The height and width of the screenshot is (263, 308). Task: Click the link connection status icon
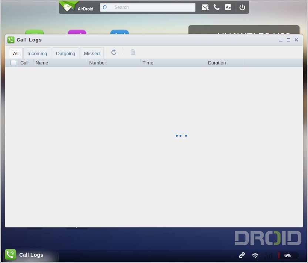pos(242,255)
